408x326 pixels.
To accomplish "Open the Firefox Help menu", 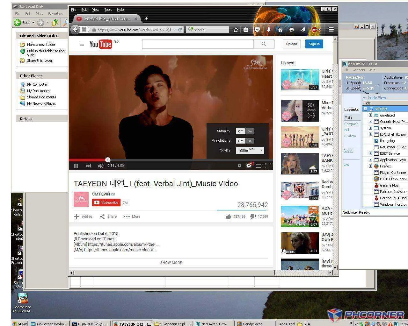I will click(x=120, y=10).
